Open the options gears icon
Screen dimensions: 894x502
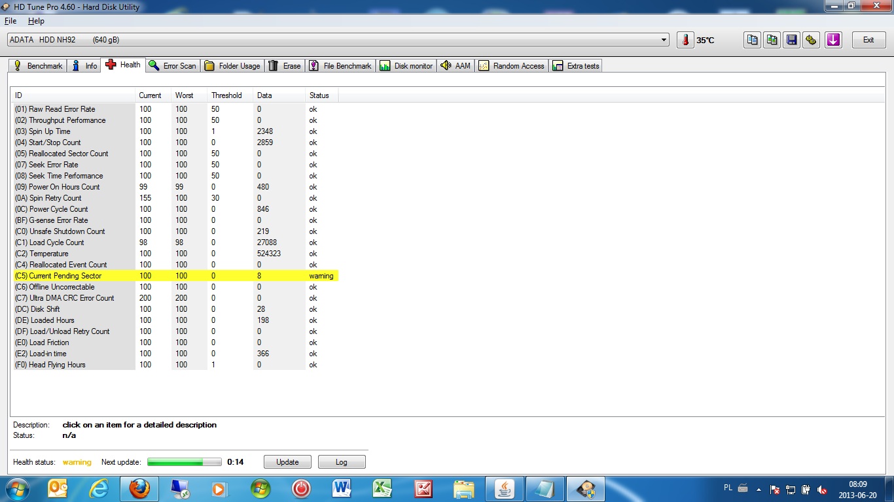812,40
